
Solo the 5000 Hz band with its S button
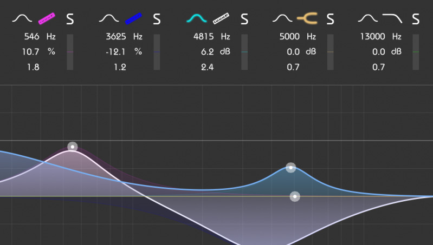click(x=330, y=19)
